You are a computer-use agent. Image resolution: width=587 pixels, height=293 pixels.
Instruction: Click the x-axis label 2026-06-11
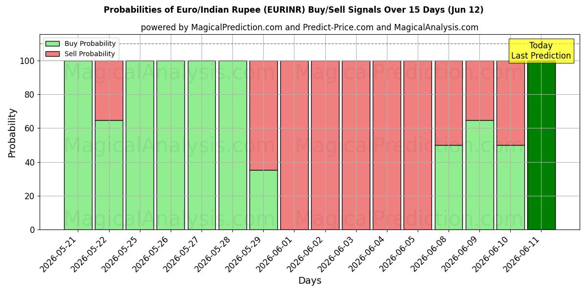point(522,253)
